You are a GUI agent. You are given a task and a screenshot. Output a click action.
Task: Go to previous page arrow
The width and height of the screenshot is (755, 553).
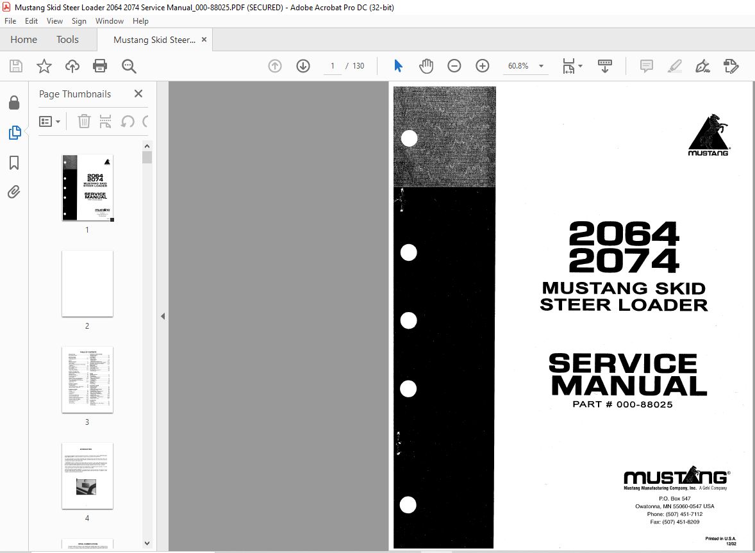click(x=275, y=66)
